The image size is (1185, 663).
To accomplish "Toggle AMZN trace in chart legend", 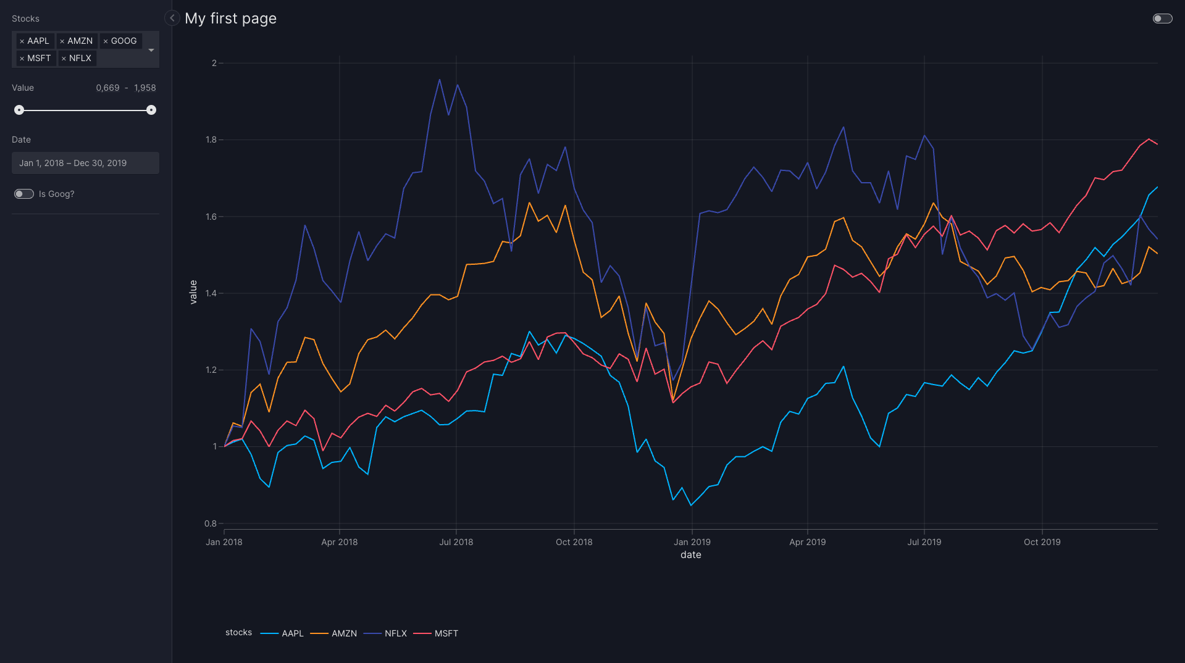I will [x=334, y=633].
